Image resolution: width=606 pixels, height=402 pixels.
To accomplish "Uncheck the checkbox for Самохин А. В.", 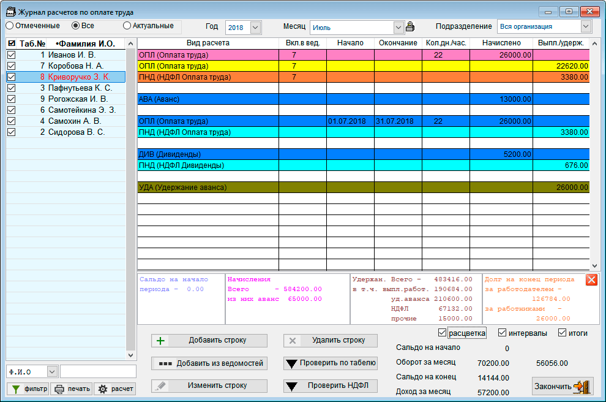I will click(12, 121).
